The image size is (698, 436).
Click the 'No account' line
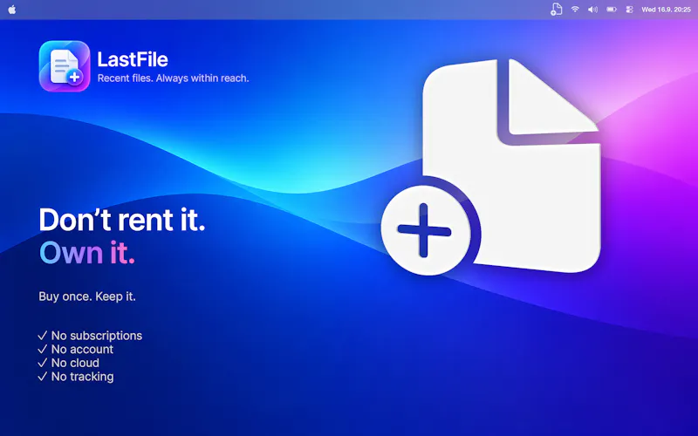[x=76, y=350]
